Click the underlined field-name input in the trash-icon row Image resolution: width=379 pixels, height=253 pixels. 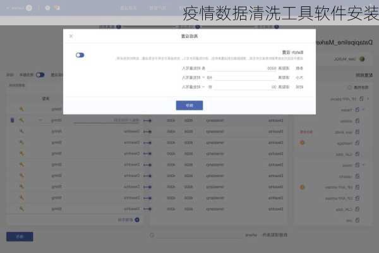pyautogui.click(x=106, y=120)
